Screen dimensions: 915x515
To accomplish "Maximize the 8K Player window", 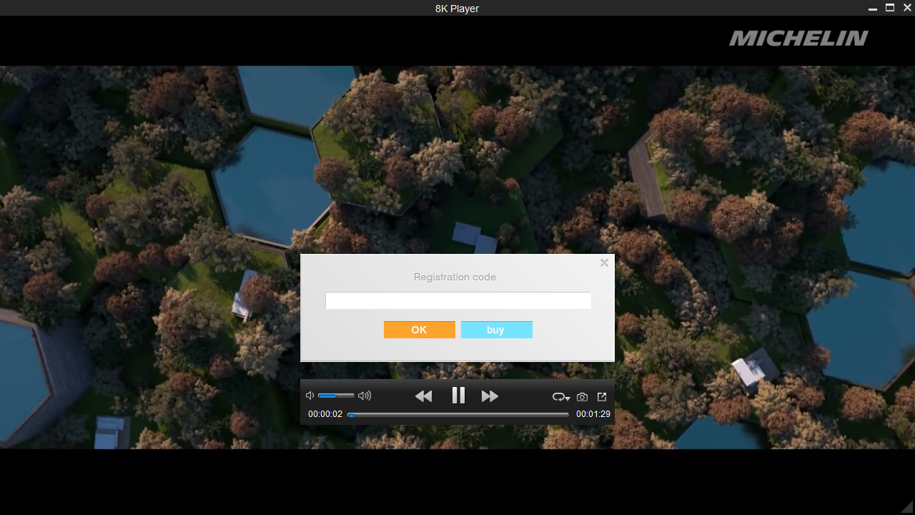I will point(890,8).
